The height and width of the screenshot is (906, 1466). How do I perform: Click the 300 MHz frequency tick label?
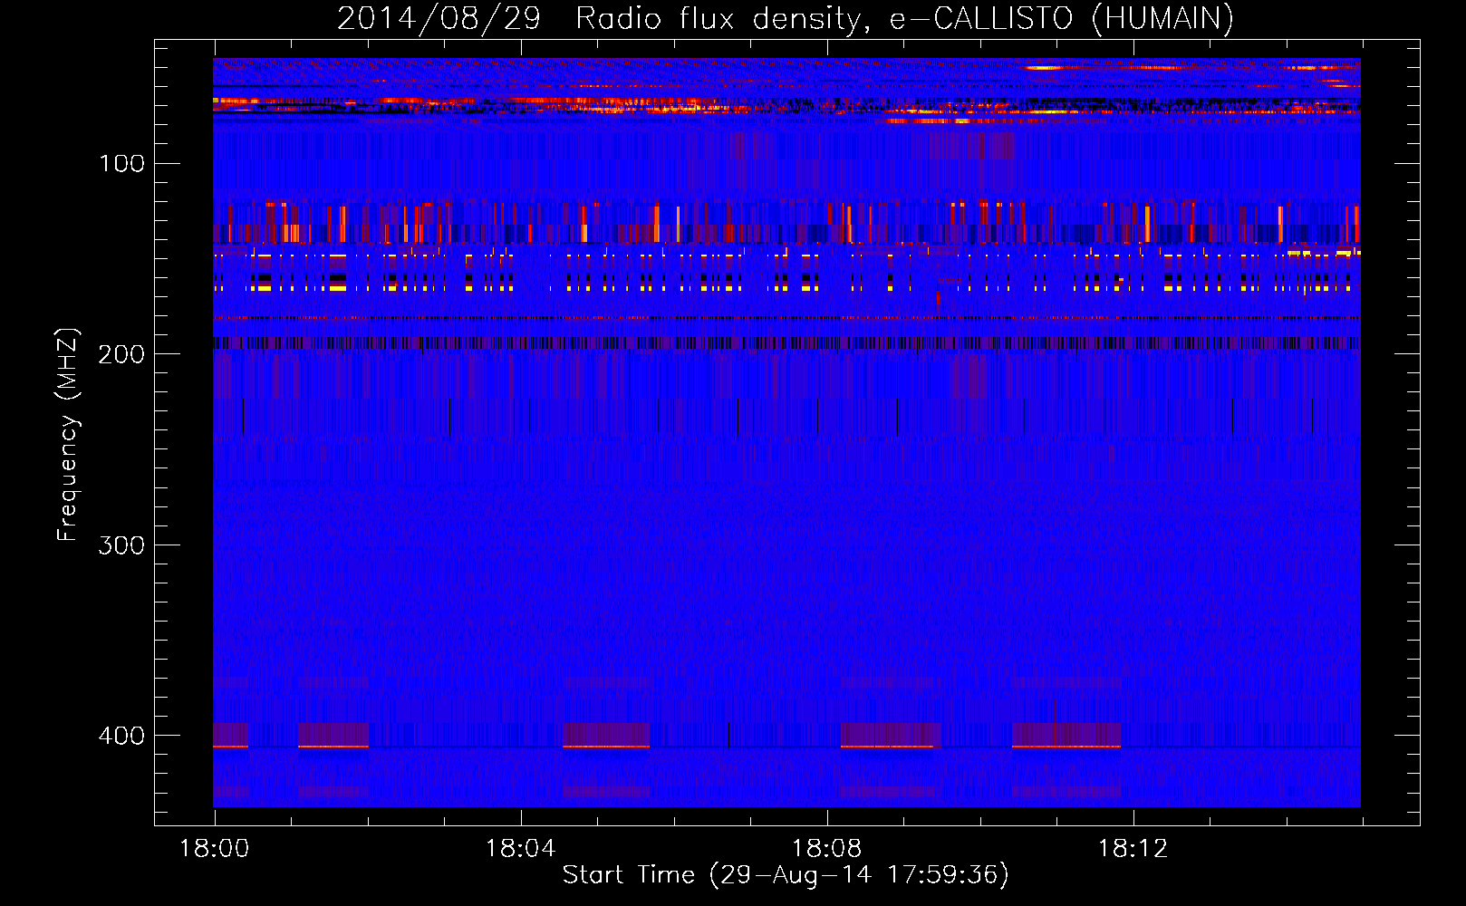click(x=121, y=545)
